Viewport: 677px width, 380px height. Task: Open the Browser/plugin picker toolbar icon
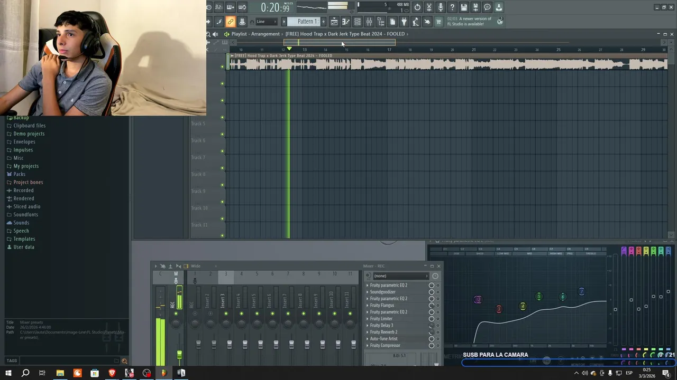[381, 22]
